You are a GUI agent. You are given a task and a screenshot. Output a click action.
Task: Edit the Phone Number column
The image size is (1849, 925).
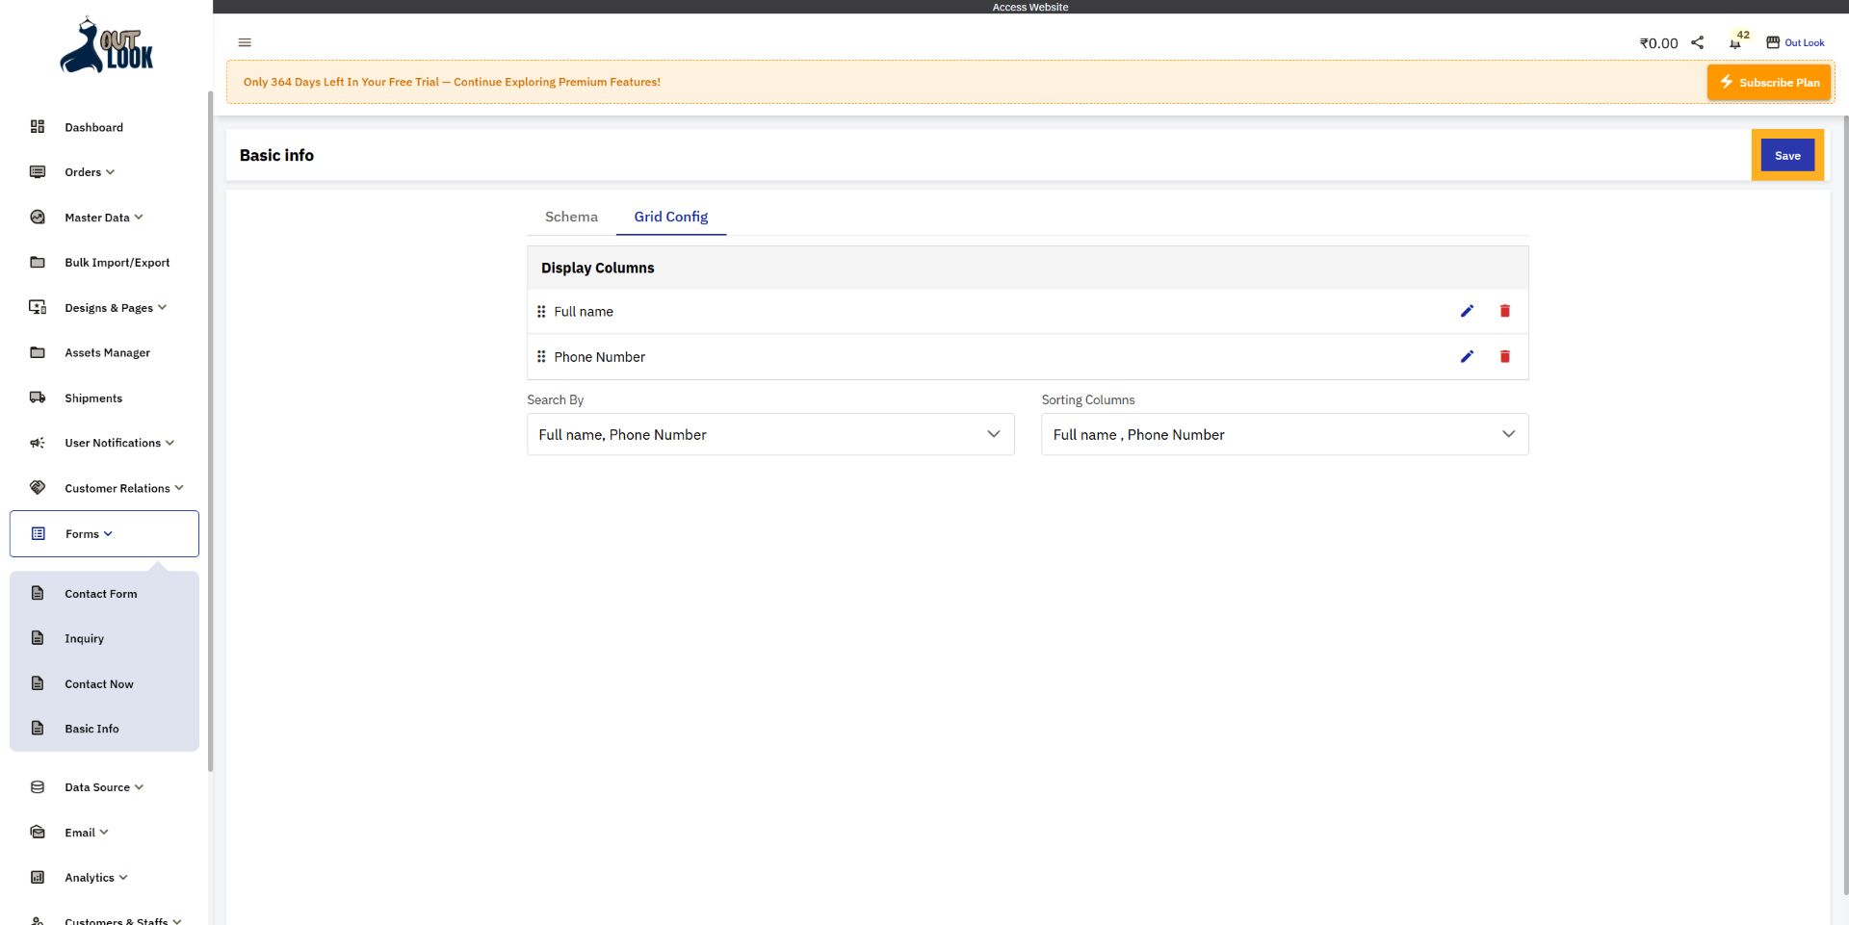[x=1467, y=356]
